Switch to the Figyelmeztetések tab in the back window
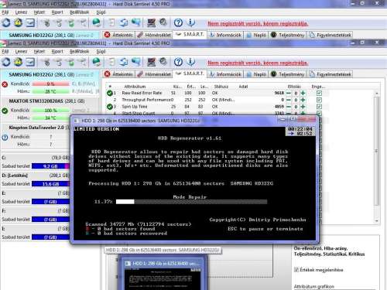Screen dimensions: 387x290 (330, 35)
